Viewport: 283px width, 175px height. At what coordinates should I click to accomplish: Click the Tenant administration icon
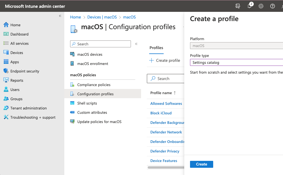[x=6, y=108]
